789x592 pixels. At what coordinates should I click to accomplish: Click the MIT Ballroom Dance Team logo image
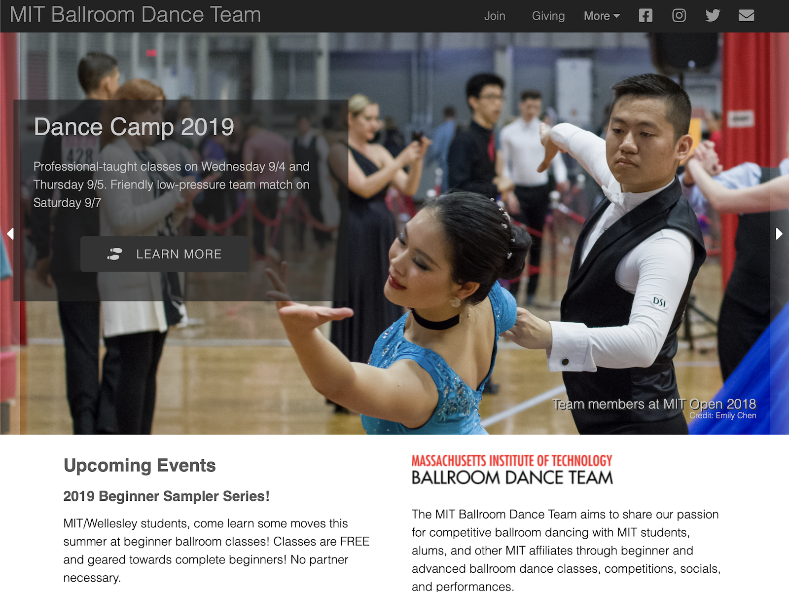pyautogui.click(x=512, y=470)
